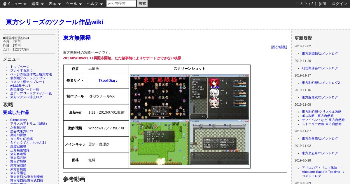Open 東方自然癒/コメントログ link
The height and width of the screenshot is (184, 350).
pos(320,139)
